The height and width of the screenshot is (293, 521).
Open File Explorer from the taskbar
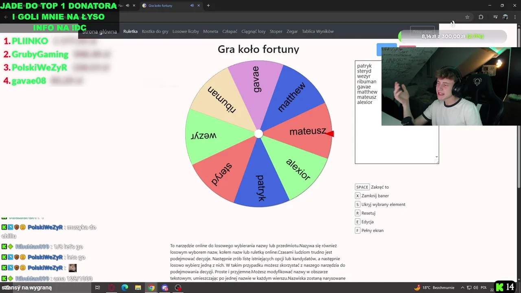(138, 287)
